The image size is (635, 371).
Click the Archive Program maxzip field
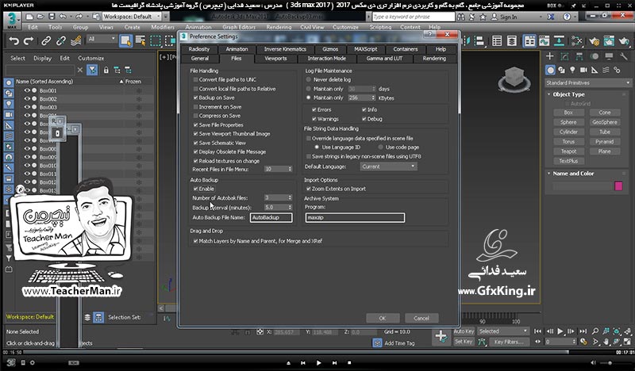click(x=355, y=218)
